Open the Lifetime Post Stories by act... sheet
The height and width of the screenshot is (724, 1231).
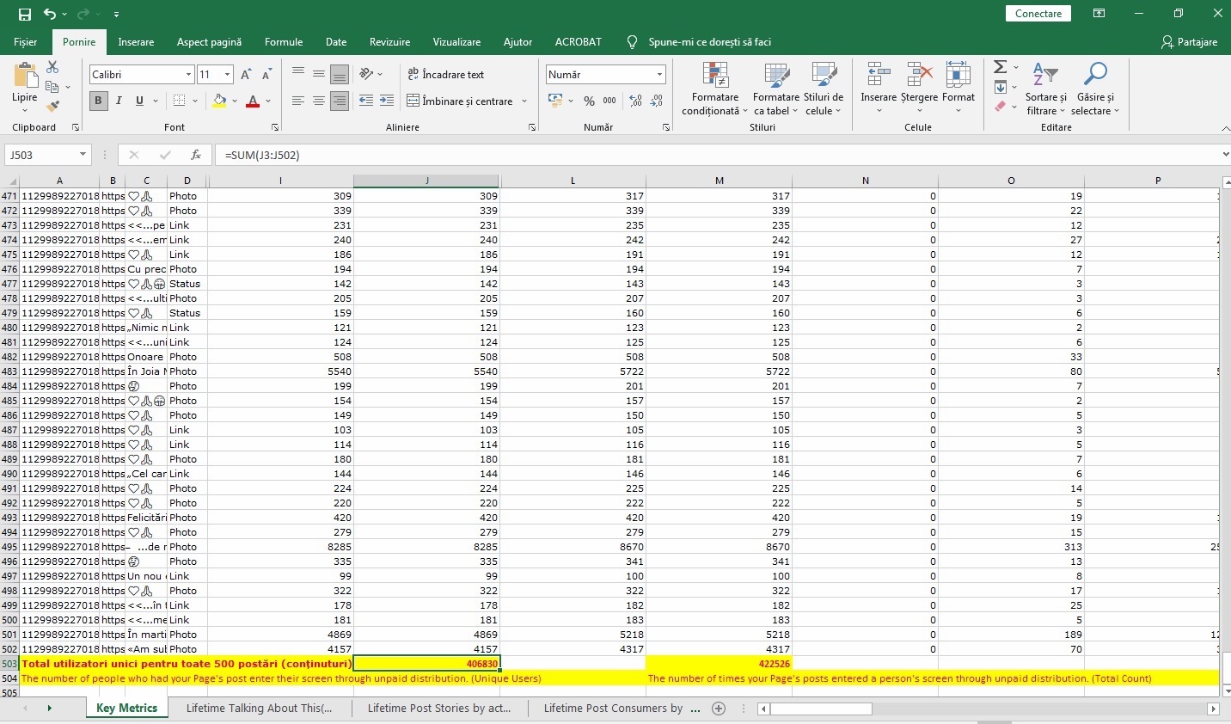(x=439, y=709)
